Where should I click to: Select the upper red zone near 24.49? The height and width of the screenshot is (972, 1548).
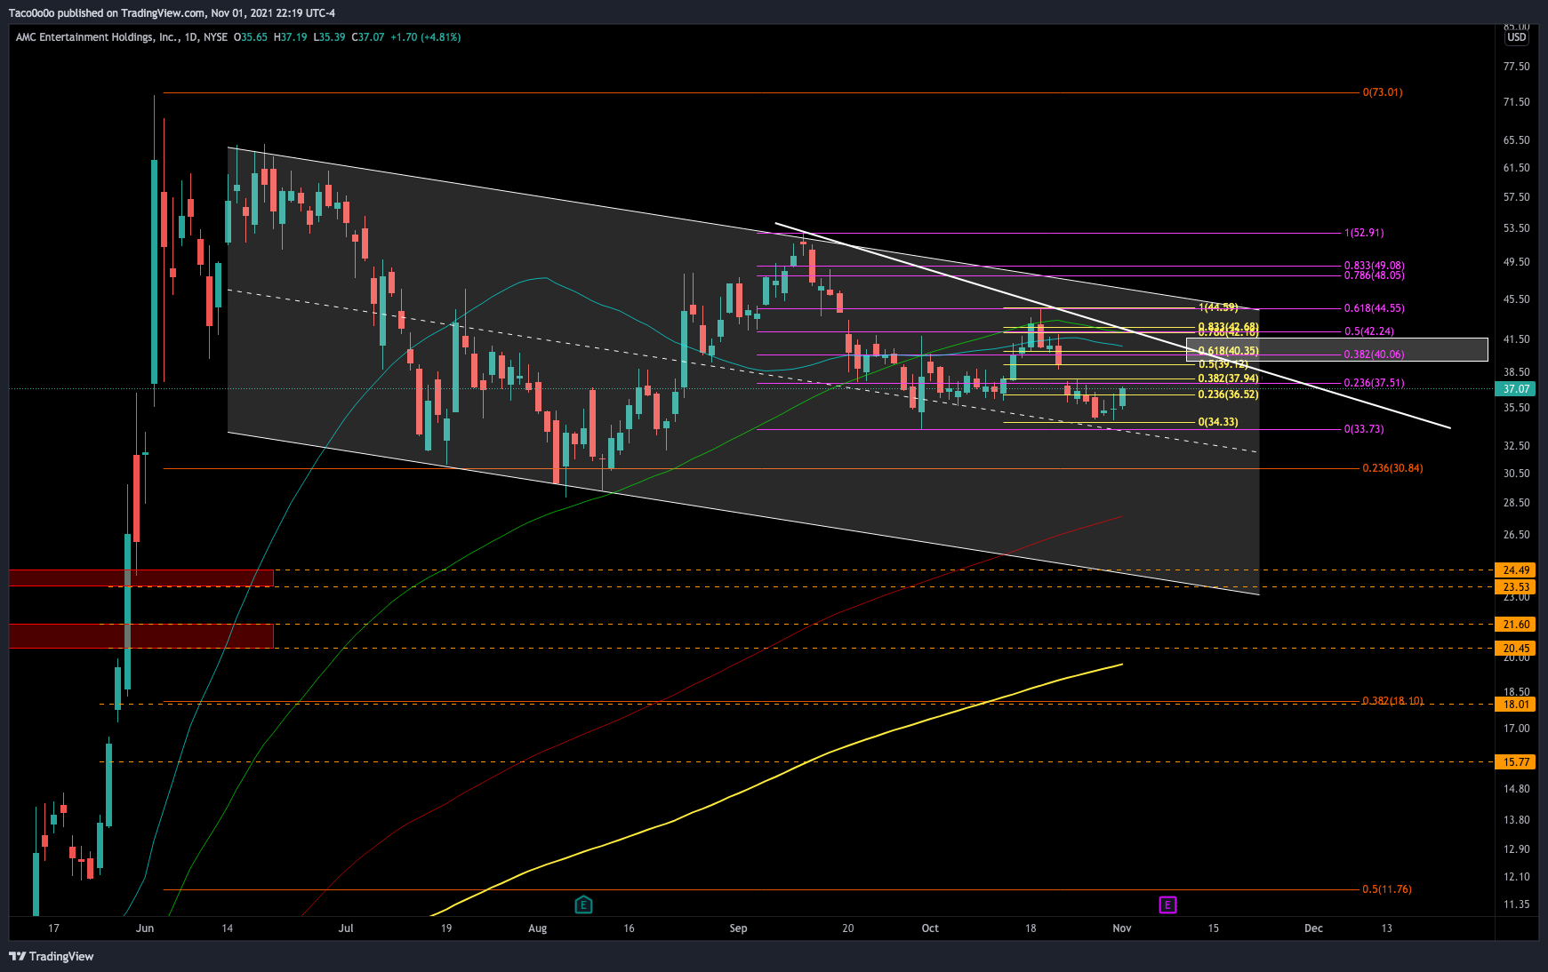click(x=141, y=578)
